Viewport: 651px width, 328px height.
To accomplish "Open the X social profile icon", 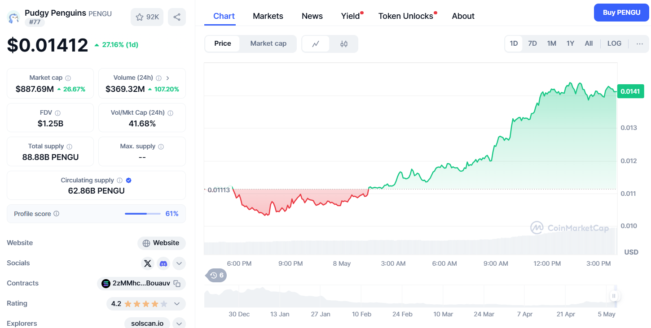I will click(x=148, y=263).
